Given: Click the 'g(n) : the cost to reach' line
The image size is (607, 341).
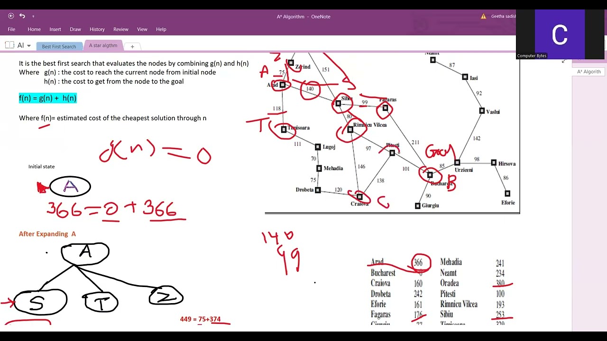Looking at the screenshot, I should pos(130,72).
